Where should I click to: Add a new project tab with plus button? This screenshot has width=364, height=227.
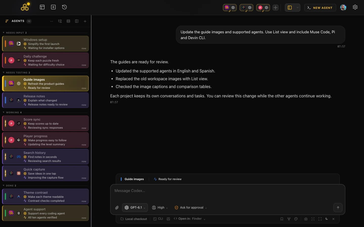[x=276, y=8]
